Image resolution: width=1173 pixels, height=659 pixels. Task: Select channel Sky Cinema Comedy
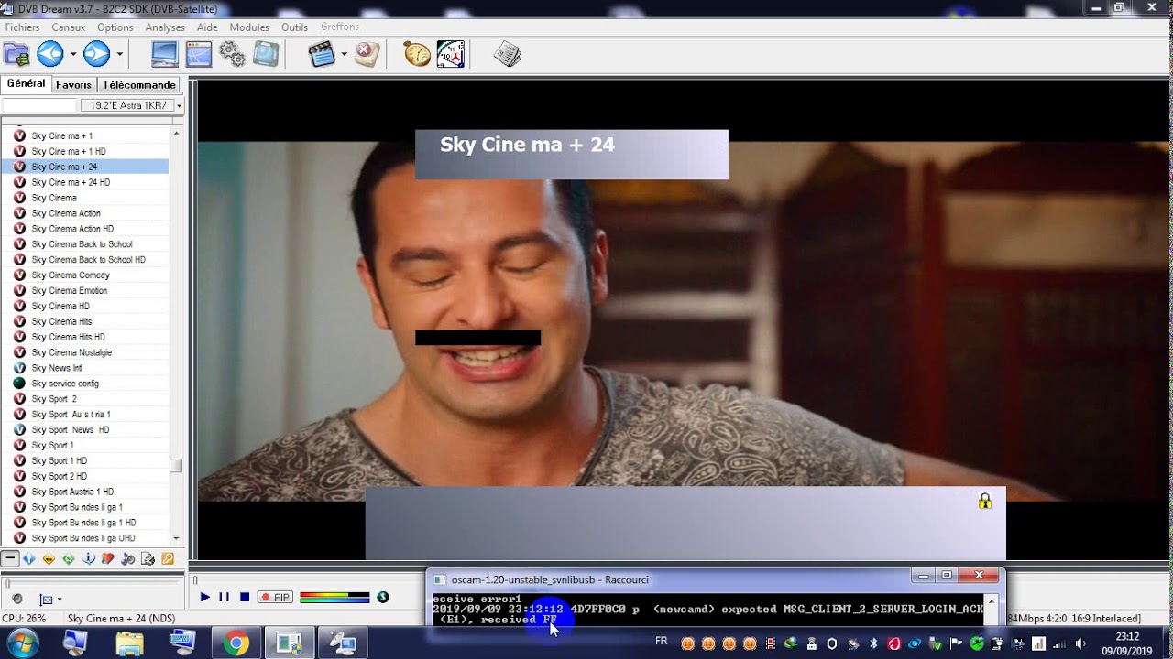coord(84,275)
